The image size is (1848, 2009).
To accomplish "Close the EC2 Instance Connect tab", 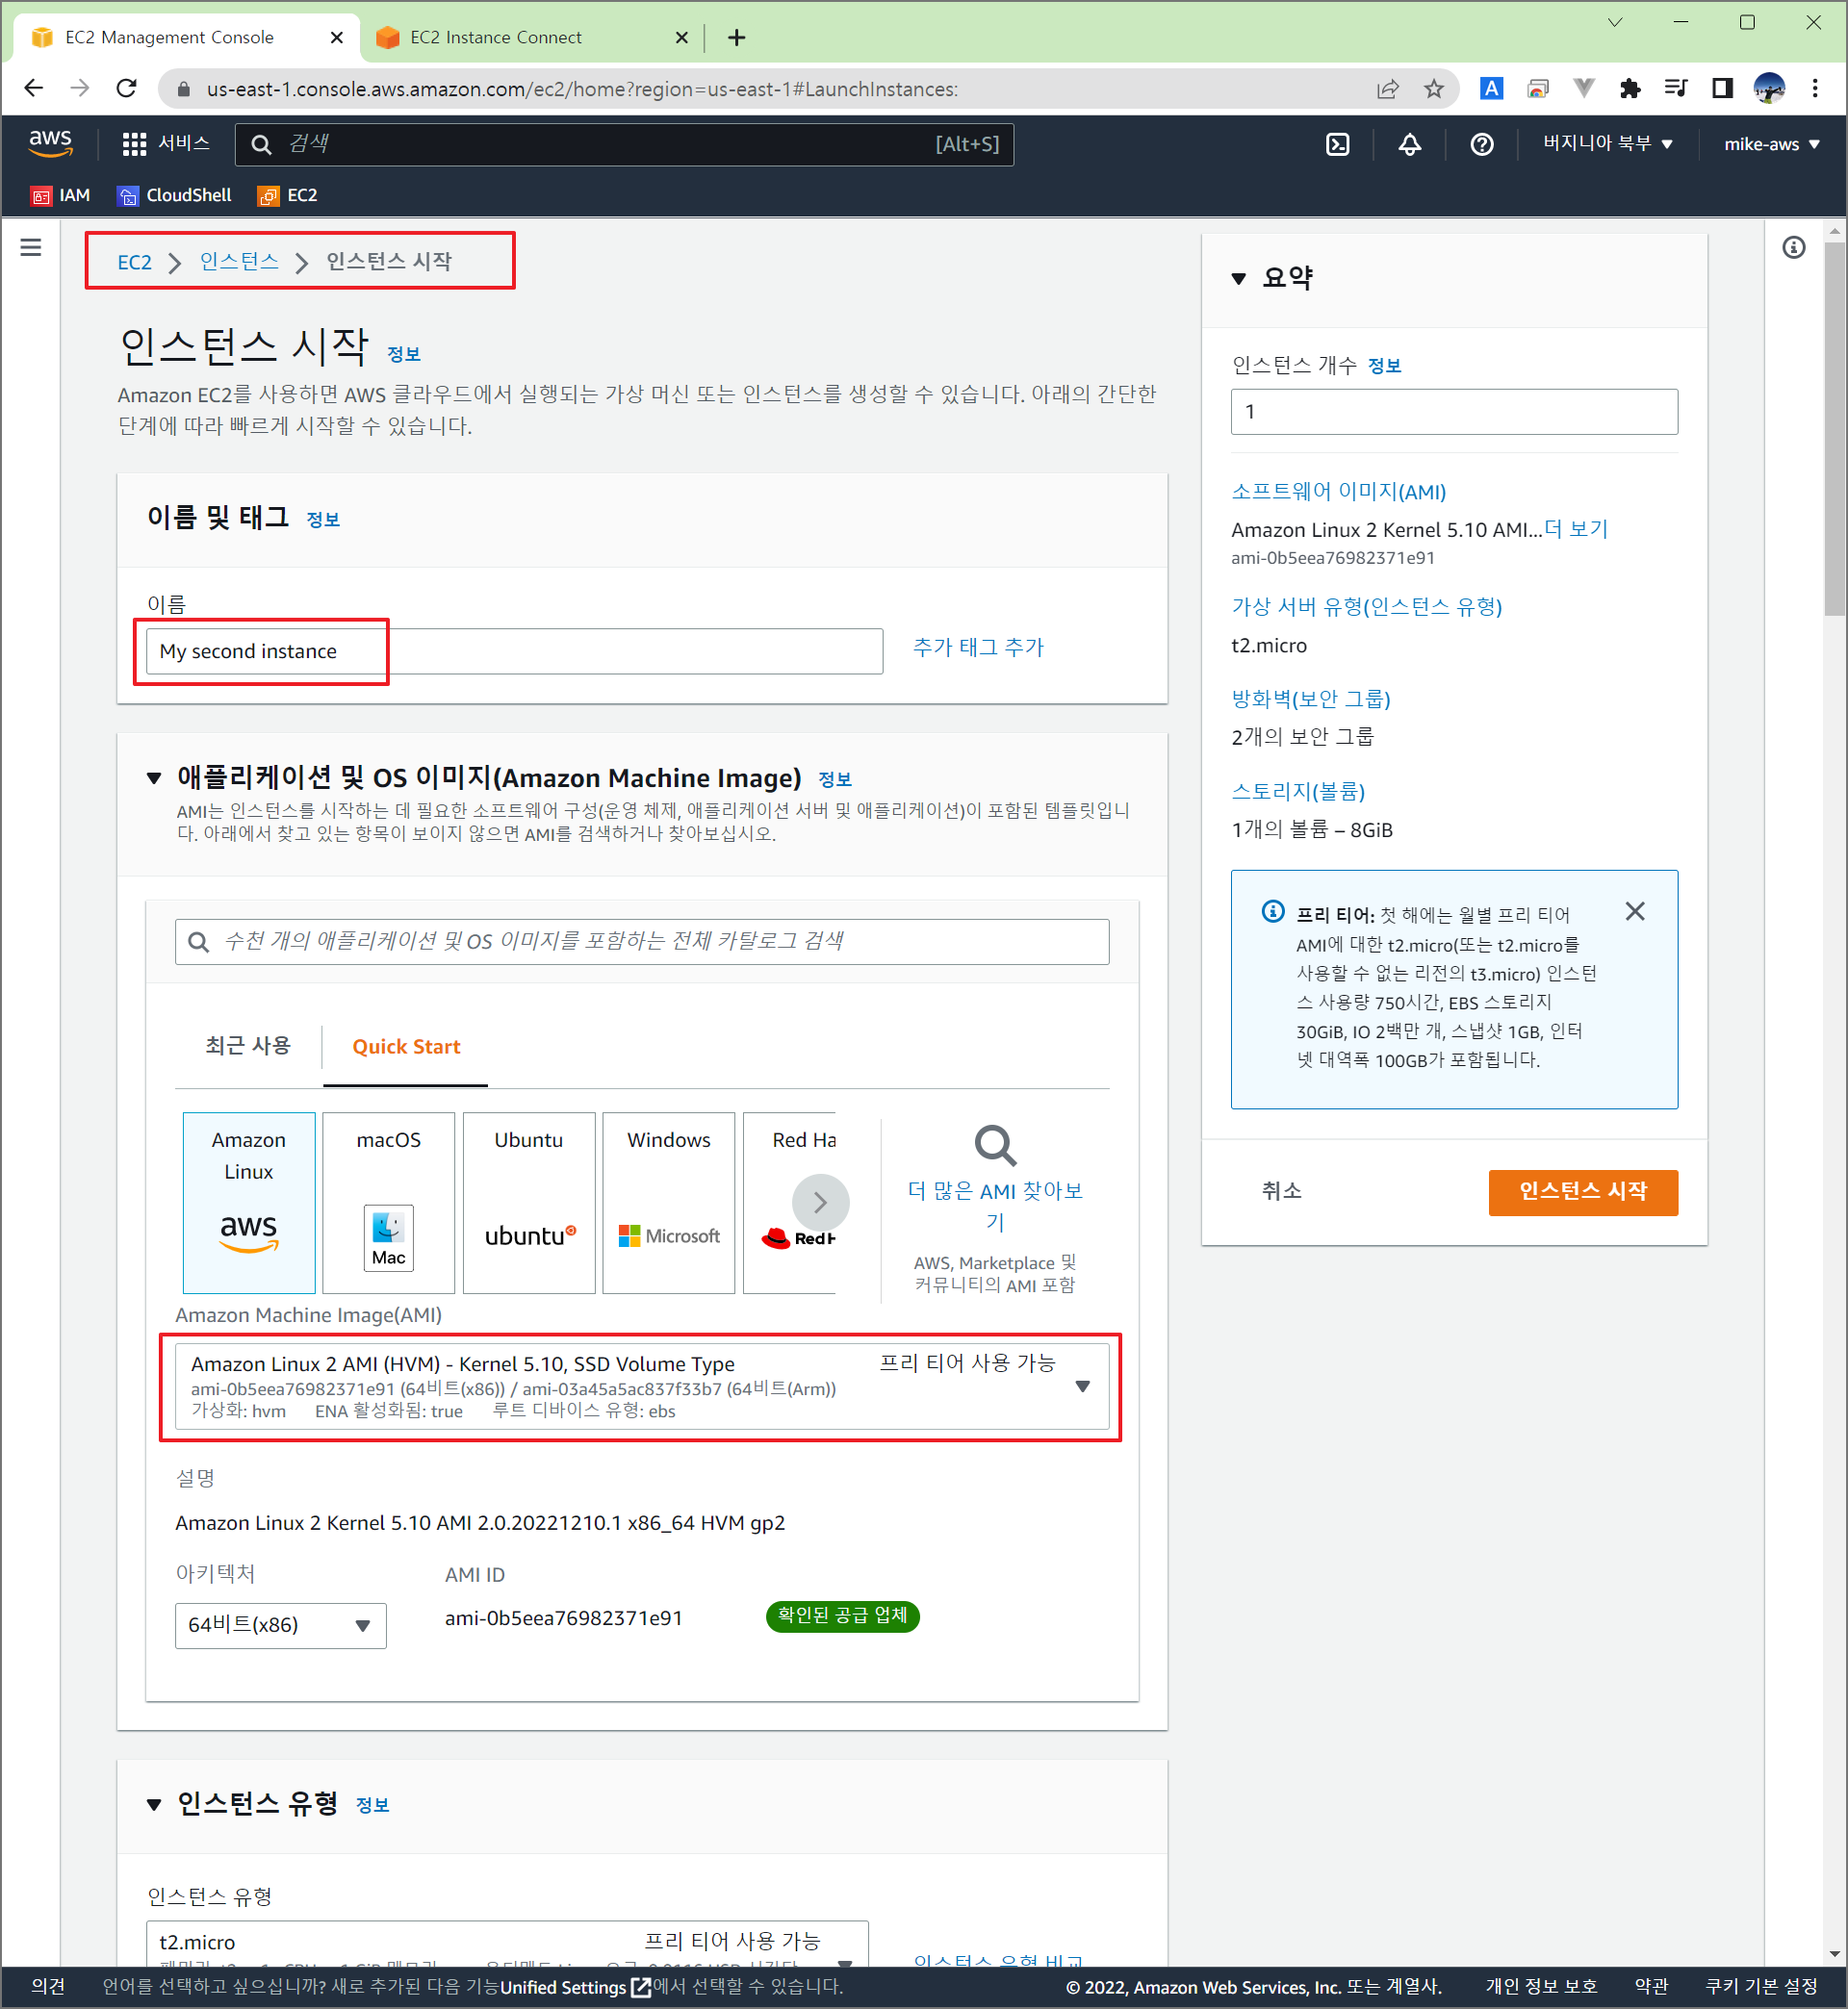I will click(681, 38).
